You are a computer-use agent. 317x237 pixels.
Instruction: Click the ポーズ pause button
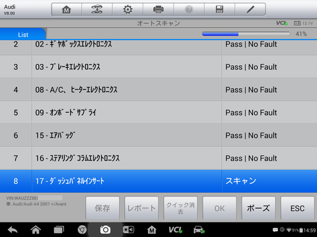point(258,208)
